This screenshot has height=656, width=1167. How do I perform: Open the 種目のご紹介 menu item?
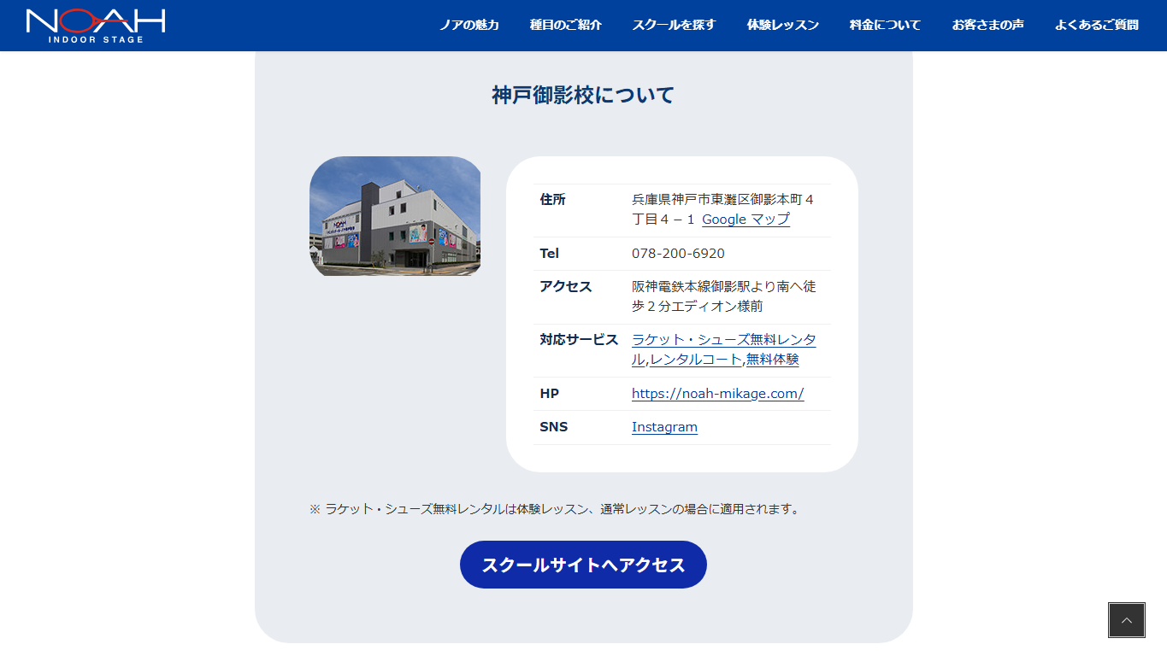point(566,25)
